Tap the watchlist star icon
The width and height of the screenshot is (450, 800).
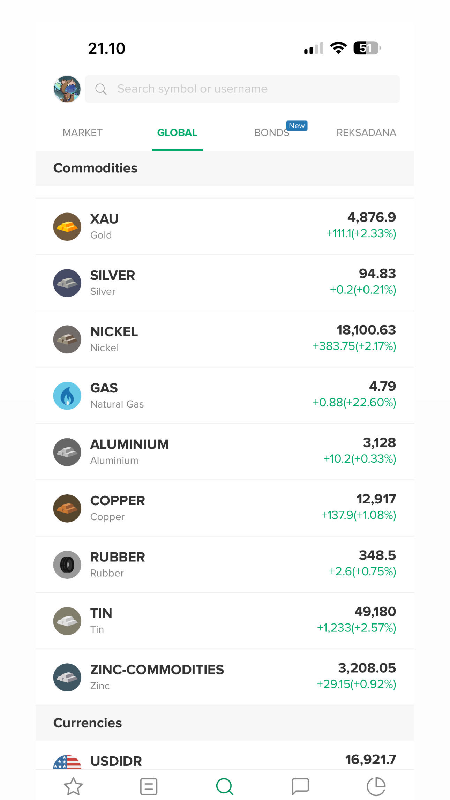(x=73, y=786)
